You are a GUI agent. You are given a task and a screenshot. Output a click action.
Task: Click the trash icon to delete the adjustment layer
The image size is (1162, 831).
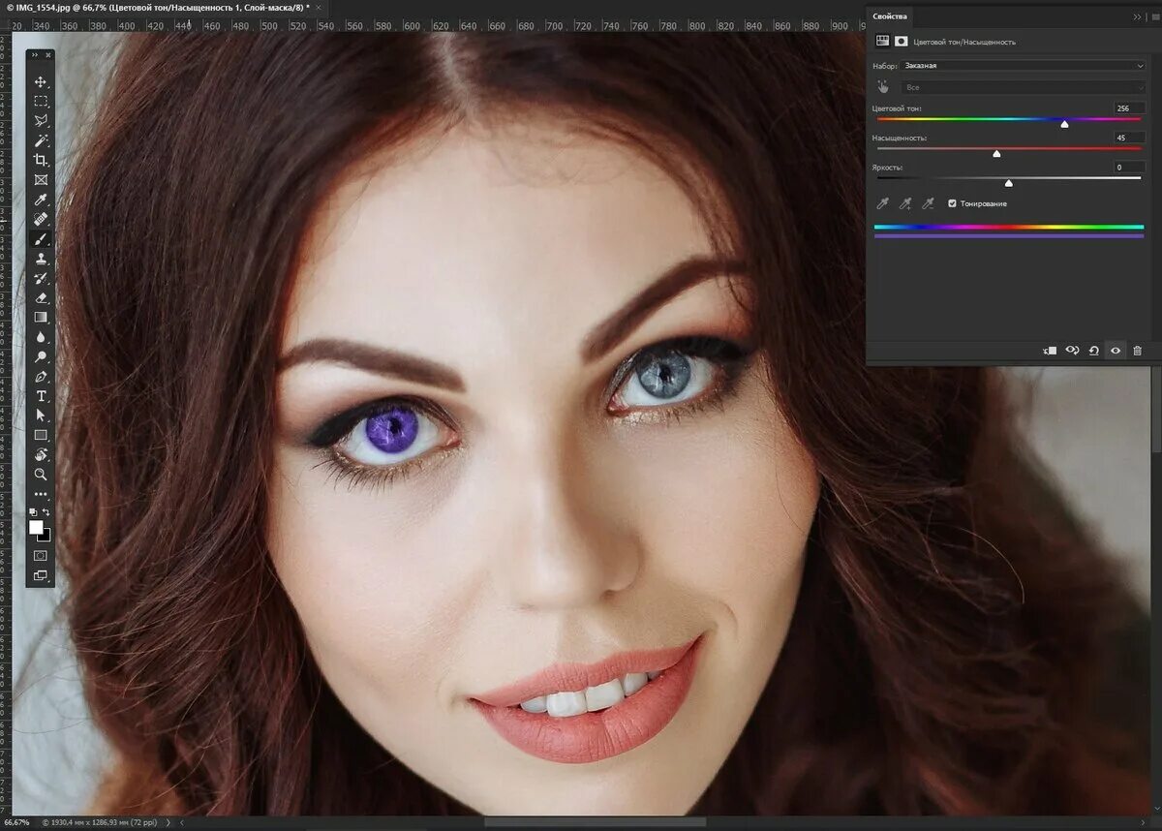(x=1137, y=351)
